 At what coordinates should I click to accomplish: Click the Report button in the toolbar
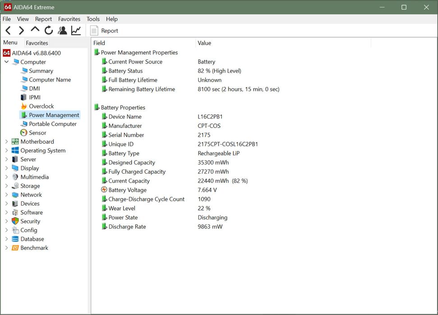(104, 31)
